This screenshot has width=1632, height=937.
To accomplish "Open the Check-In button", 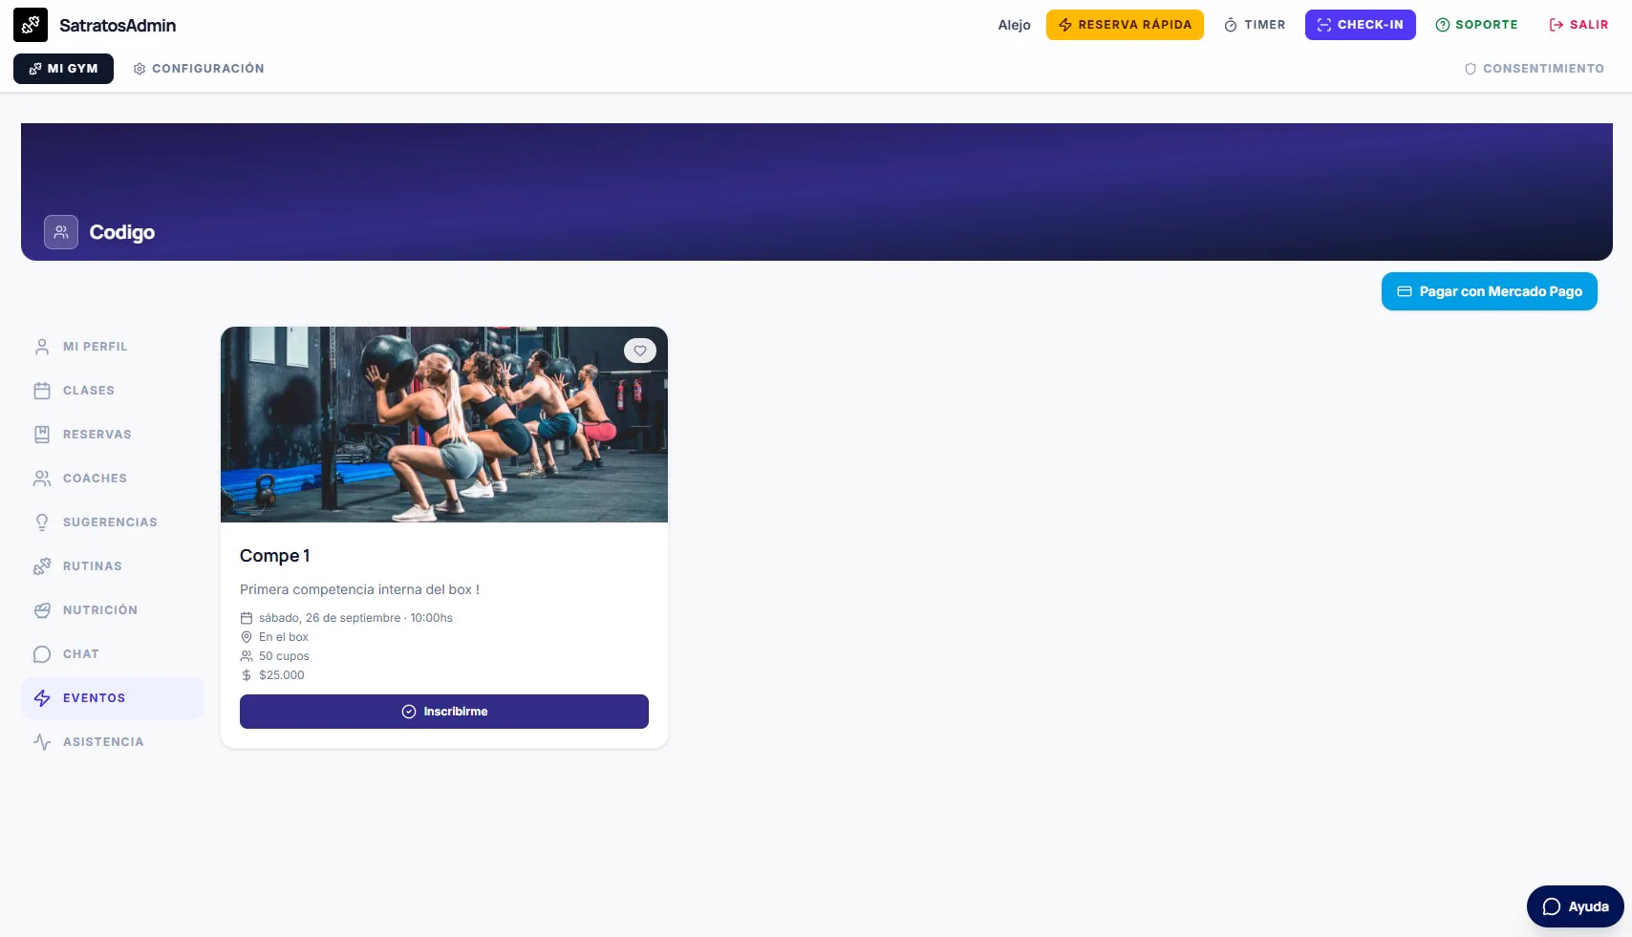I will [x=1361, y=25].
